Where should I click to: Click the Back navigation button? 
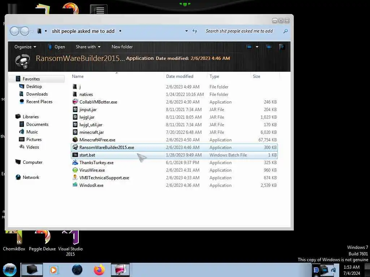(x=14, y=31)
